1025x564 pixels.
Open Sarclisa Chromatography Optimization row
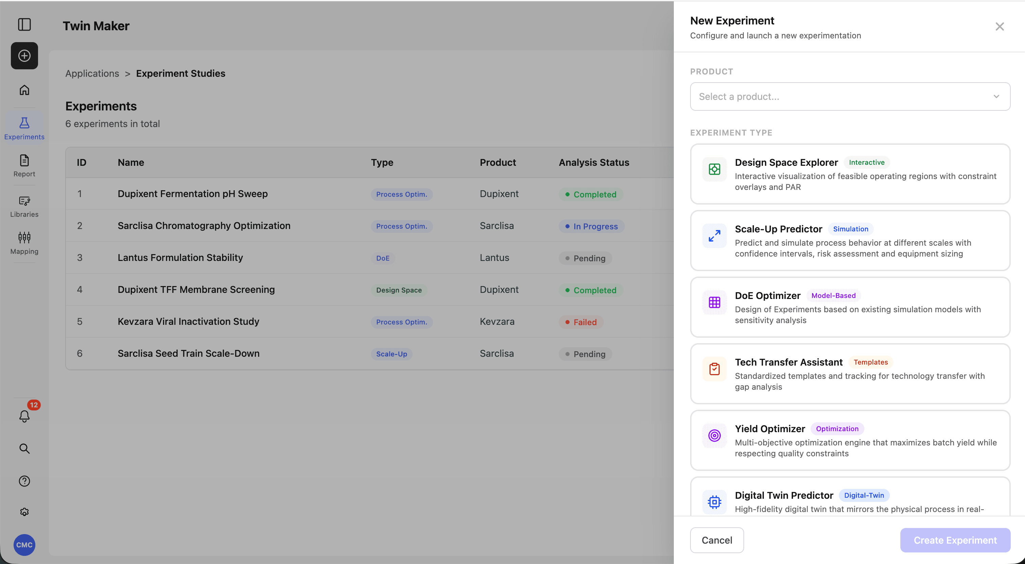point(370,226)
